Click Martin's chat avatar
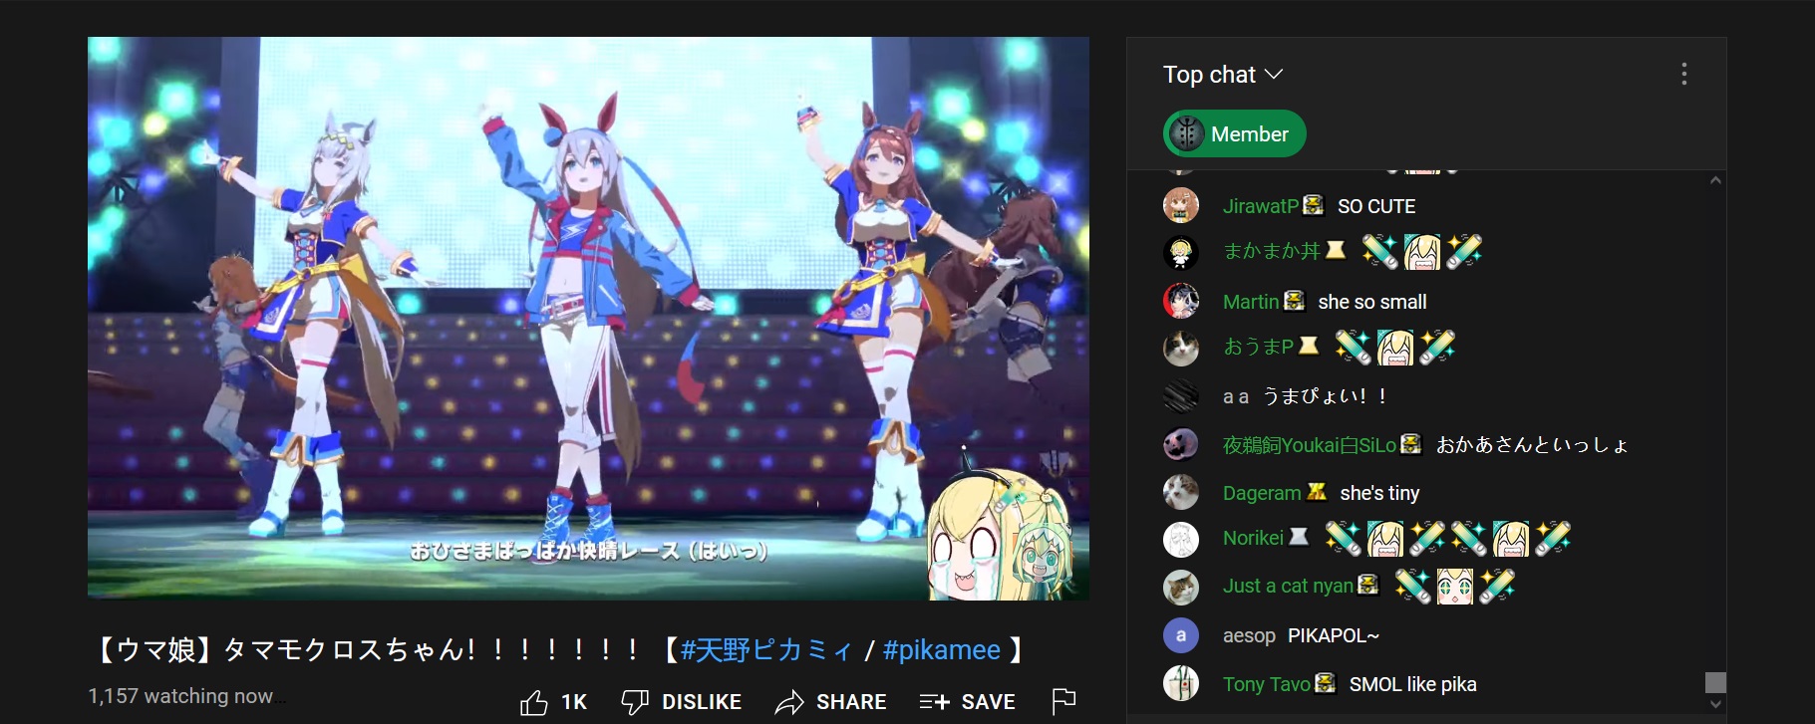Image resolution: width=1815 pixels, height=724 pixels. point(1181,301)
